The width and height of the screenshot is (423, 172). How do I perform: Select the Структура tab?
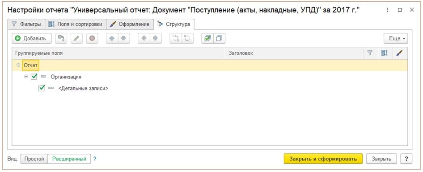[x=174, y=24]
